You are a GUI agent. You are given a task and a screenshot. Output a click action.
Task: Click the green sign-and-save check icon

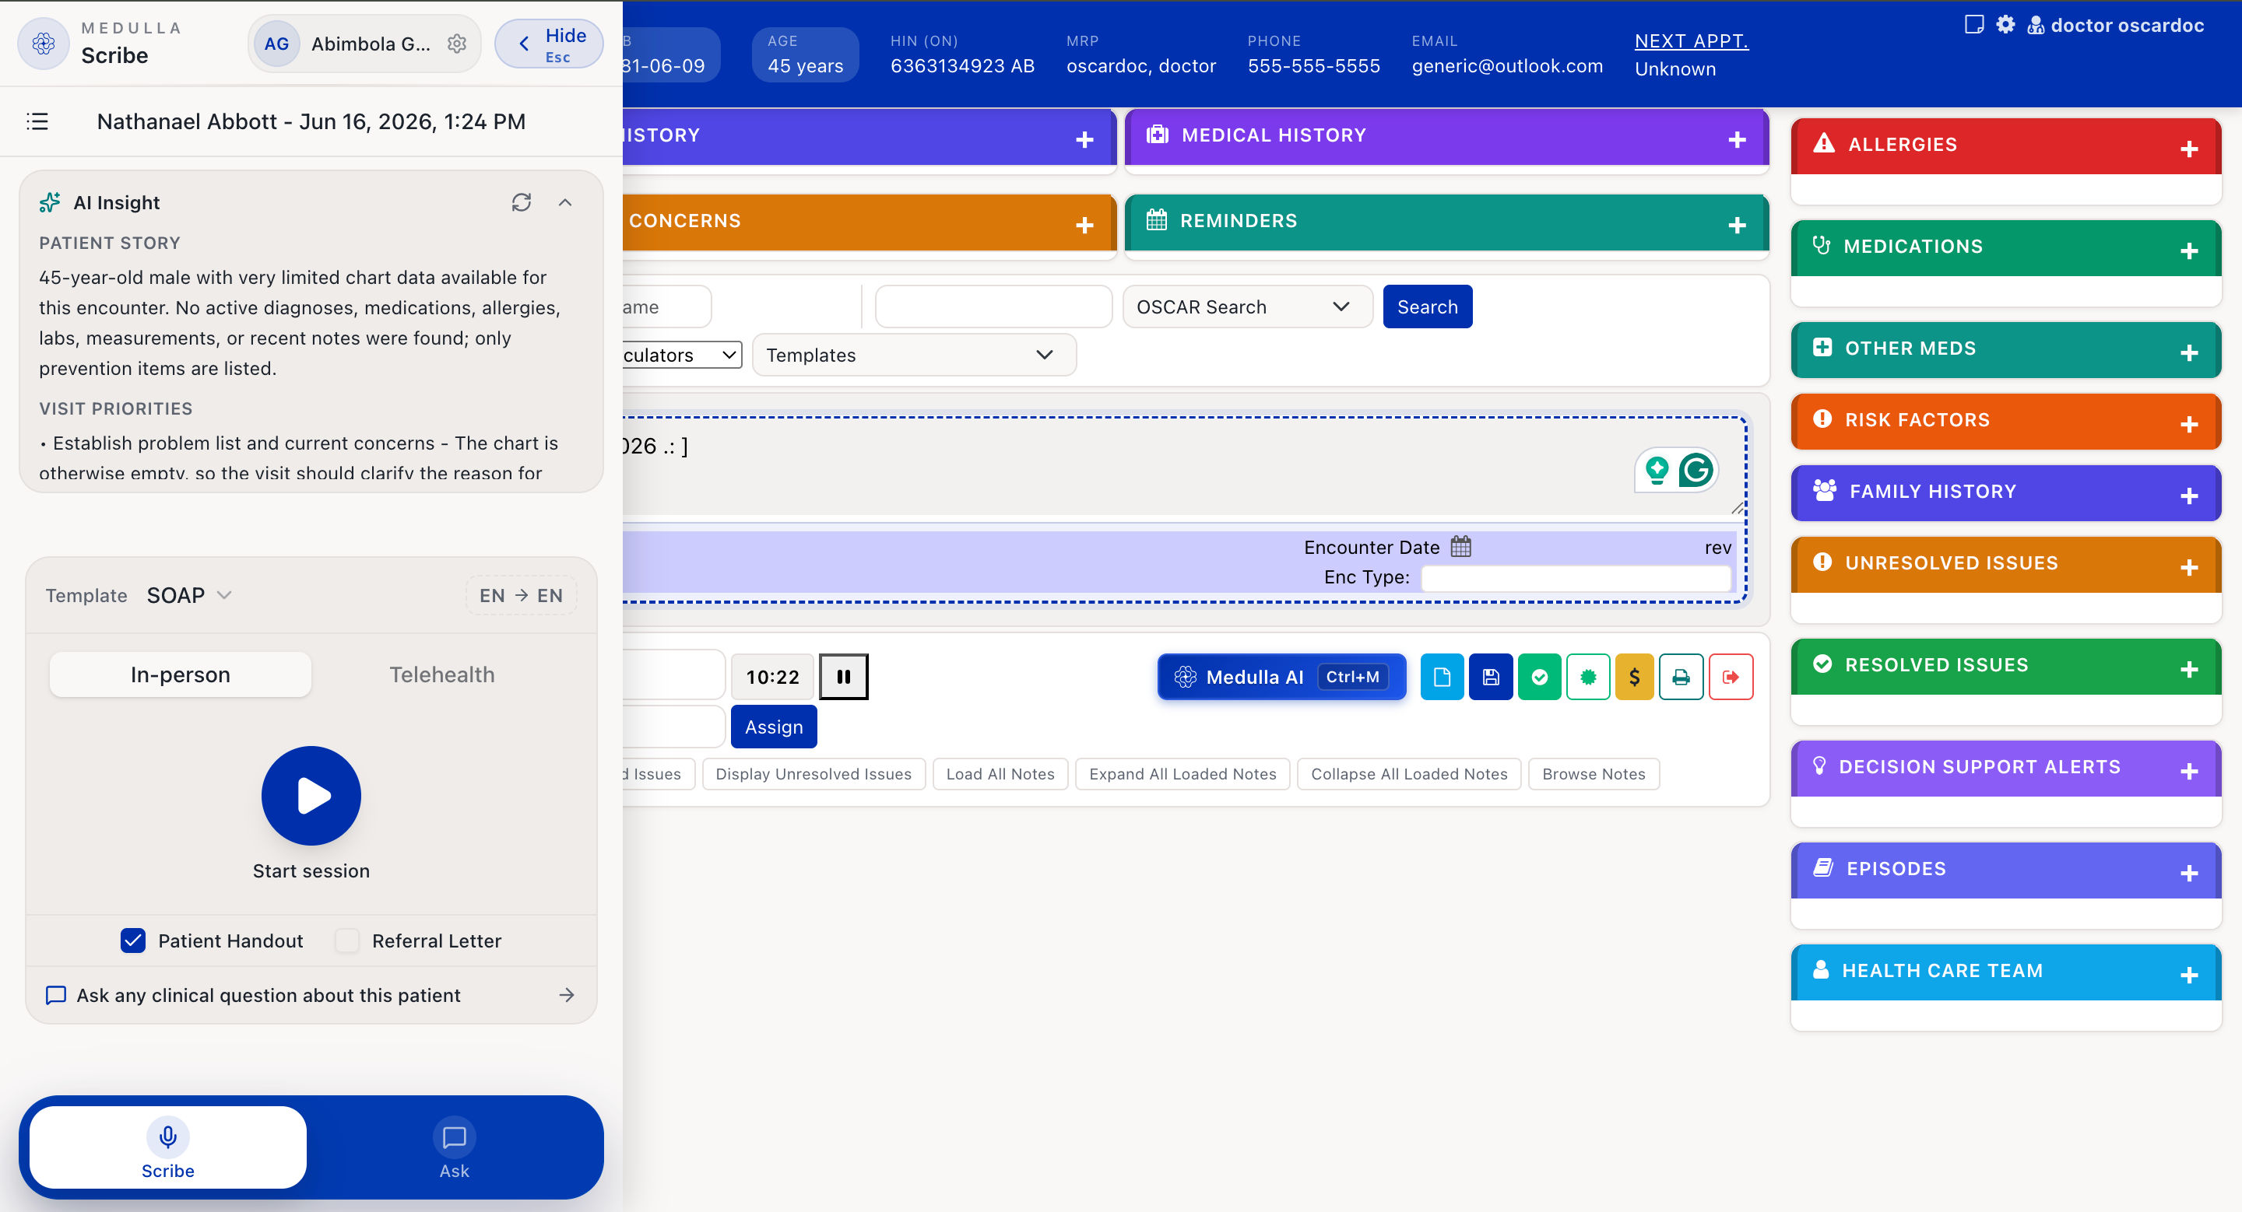tap(1540, 677)
